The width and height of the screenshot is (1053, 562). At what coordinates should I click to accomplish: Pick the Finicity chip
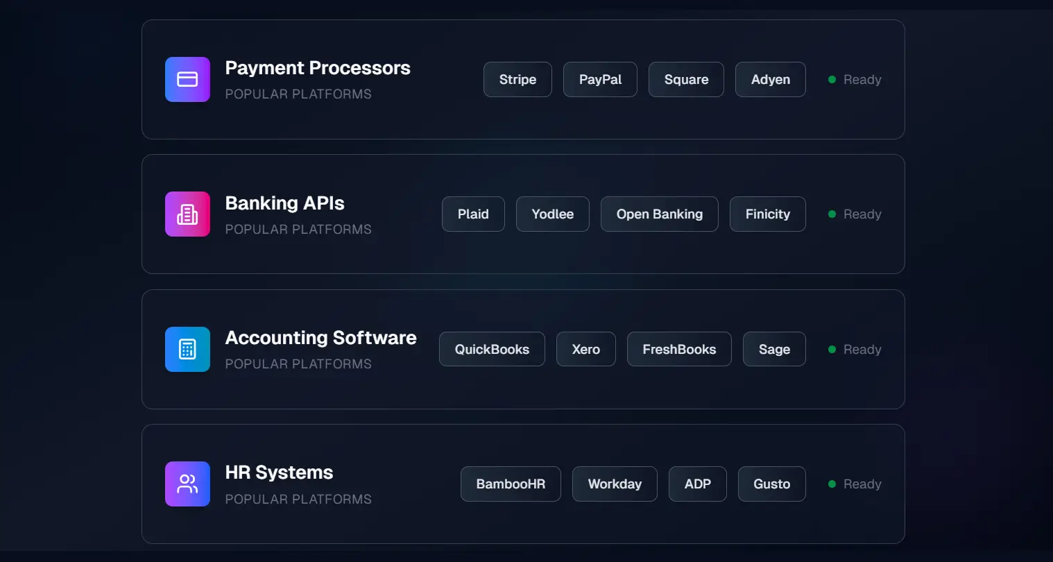pyautogui.click(x=767, y=214)
